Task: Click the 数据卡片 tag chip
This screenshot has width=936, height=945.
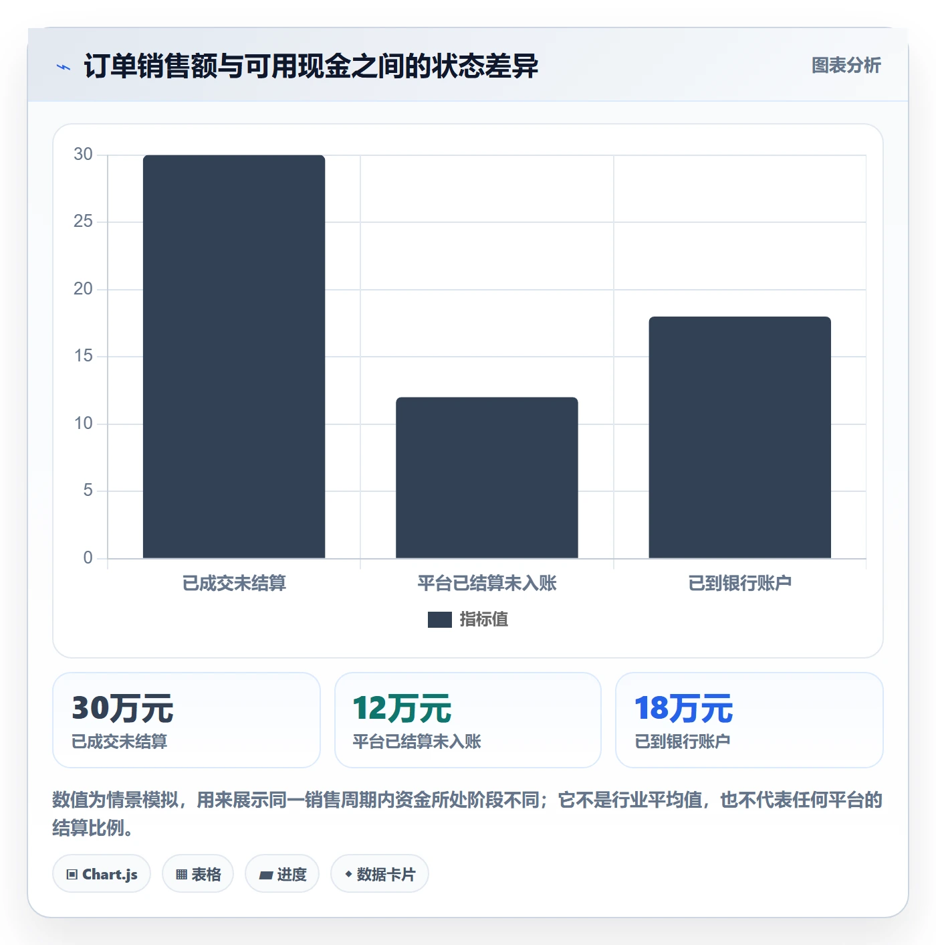Action: [380, 874]
